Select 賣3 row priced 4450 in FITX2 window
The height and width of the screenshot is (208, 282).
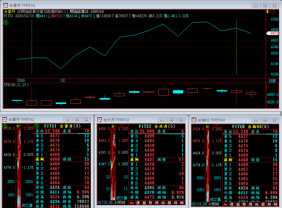click(x=157, y=145)
